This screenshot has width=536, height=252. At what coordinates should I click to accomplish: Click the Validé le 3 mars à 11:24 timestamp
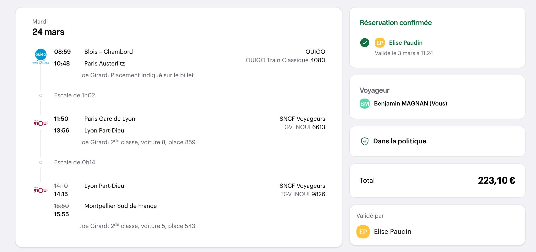click(x=404, y=53)
